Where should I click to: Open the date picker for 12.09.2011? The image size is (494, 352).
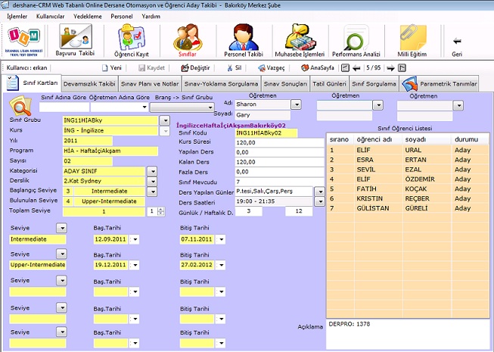pos(135,239)
